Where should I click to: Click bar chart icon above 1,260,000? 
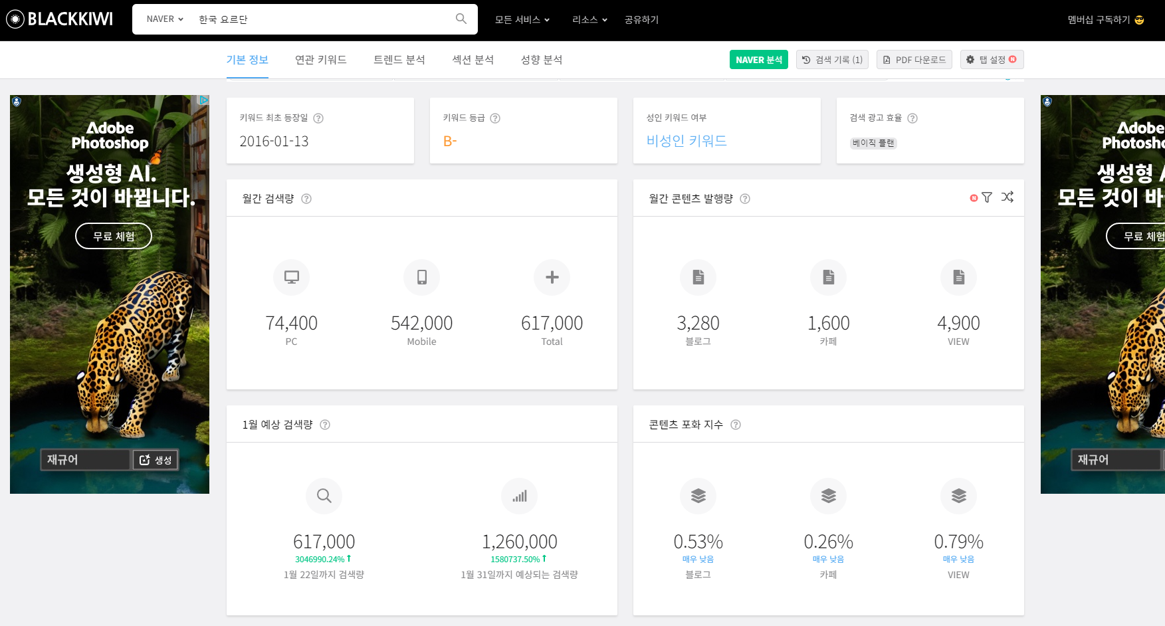click(520, 496)
